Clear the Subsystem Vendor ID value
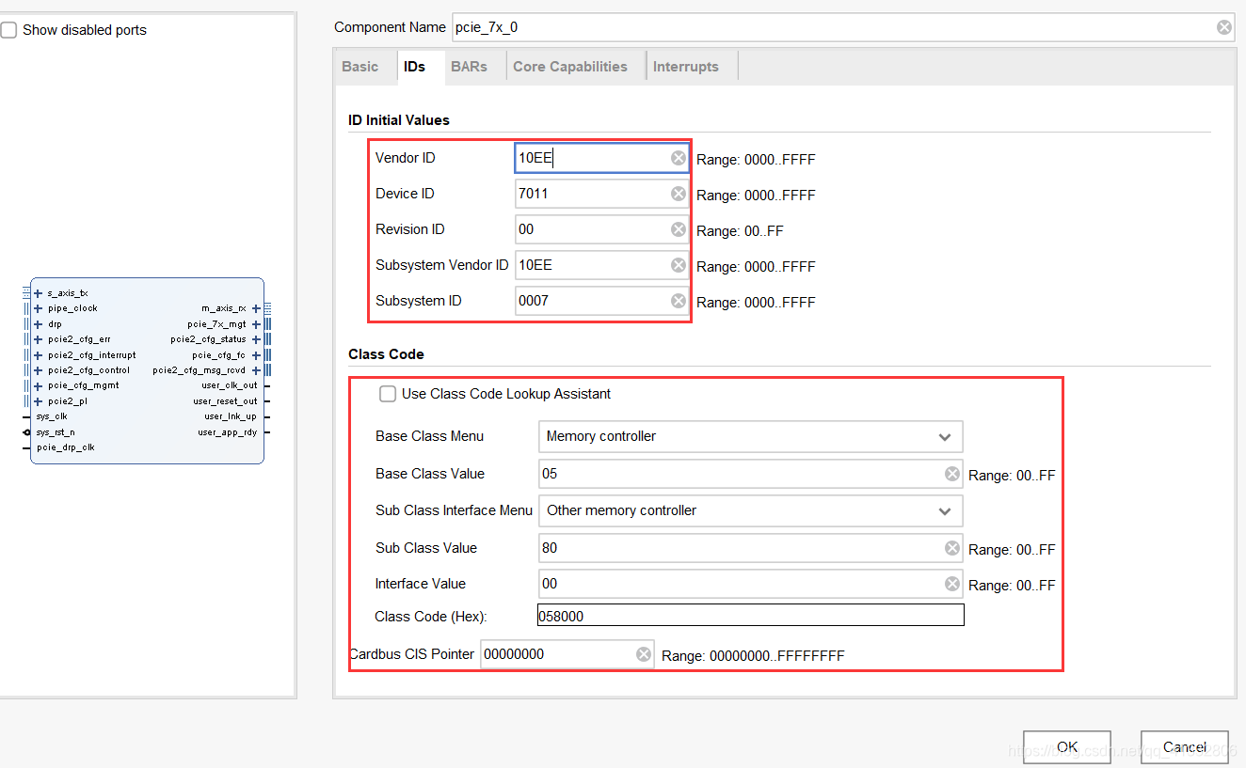1246x768 pixels. point(679,265)
